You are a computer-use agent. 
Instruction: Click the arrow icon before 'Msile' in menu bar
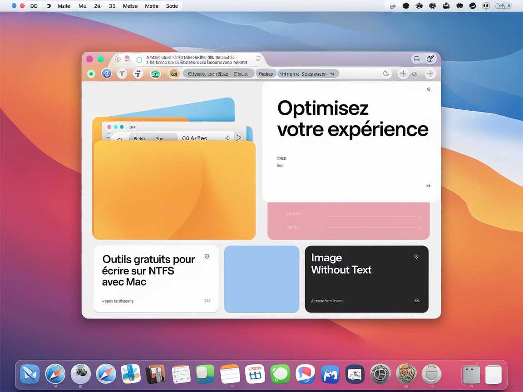[x=49, y=6]
